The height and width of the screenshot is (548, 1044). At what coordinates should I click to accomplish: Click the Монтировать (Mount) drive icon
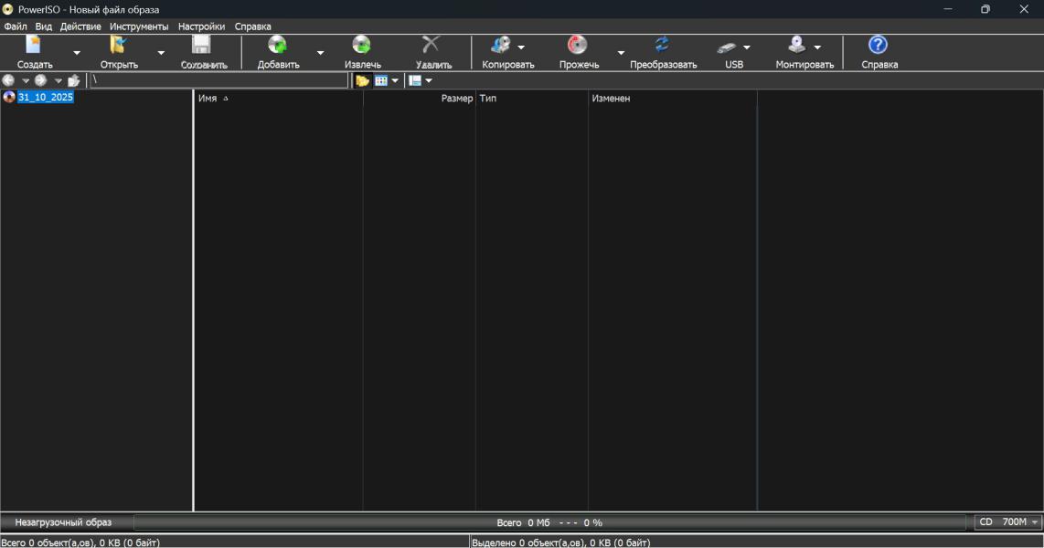797,46
